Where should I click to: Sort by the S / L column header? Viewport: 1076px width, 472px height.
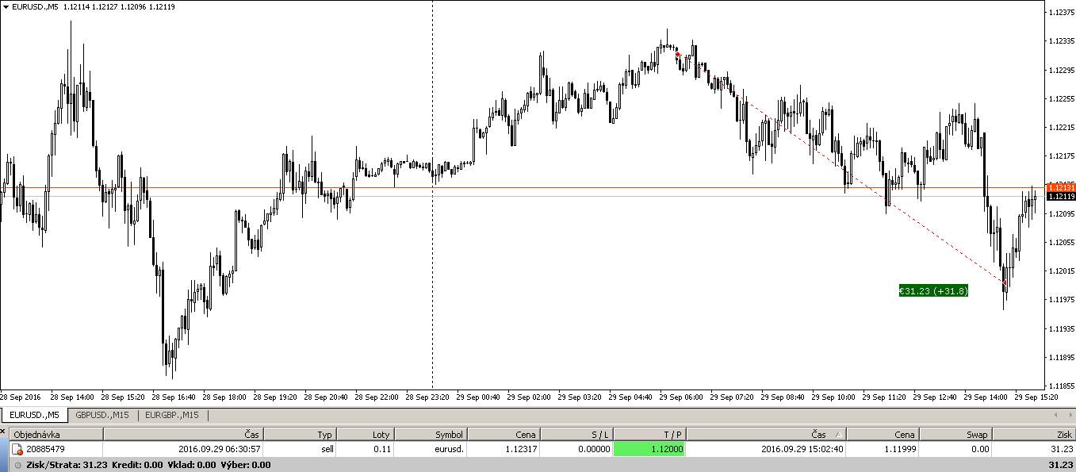click(577, 435)
